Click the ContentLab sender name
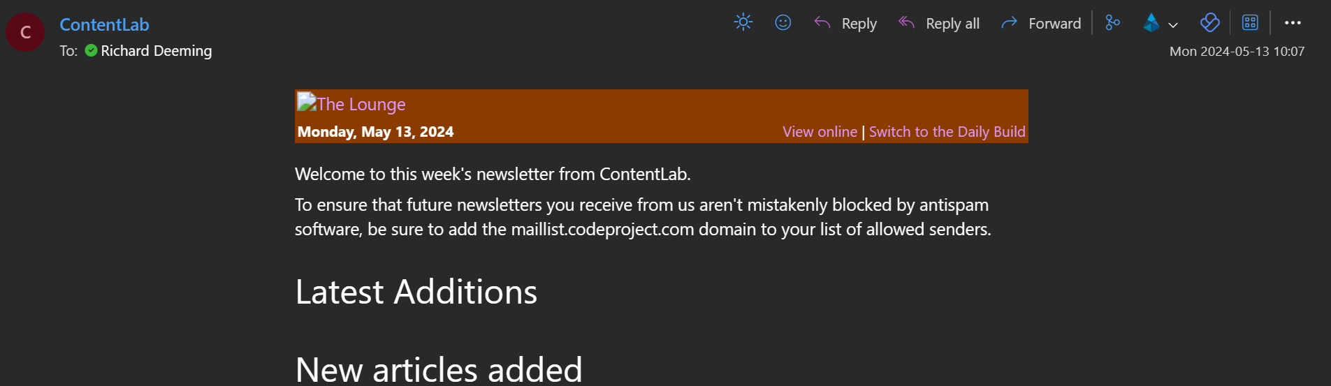 click(x=104, y=24)
